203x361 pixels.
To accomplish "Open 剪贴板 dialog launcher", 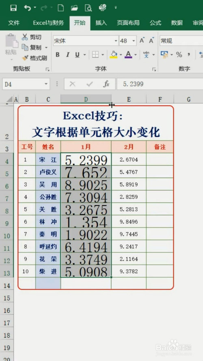I will [x=48, y=69].
